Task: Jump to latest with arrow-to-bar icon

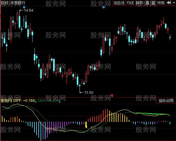Action: click(x=169, y=3)
